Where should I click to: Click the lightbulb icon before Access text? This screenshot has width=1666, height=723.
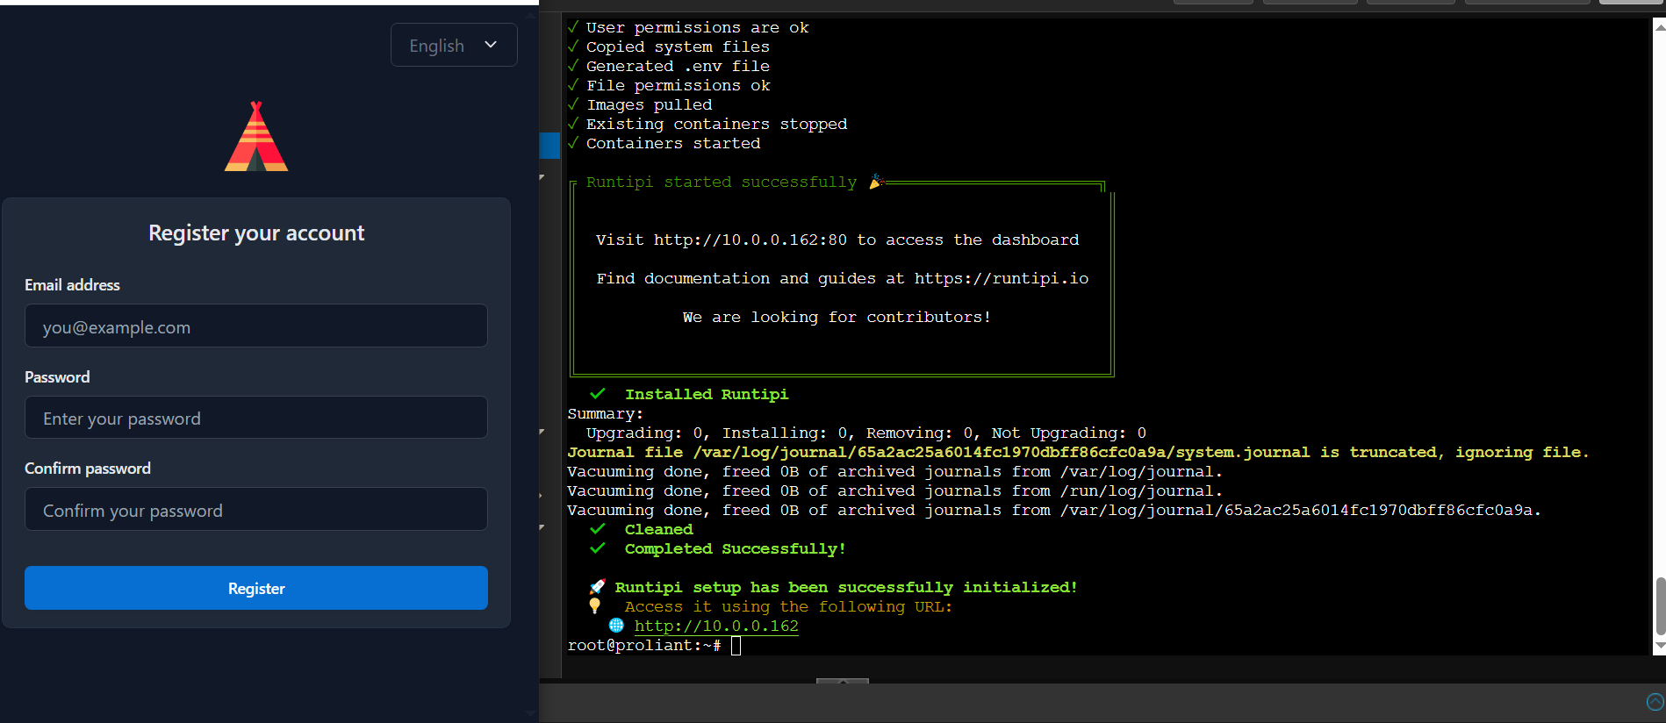pyautogui.click(x=595, y=606)
